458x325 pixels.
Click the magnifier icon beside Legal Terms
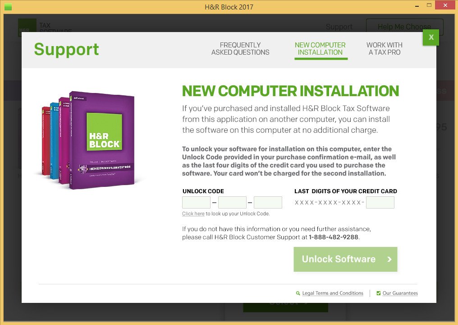click(298, 293)
